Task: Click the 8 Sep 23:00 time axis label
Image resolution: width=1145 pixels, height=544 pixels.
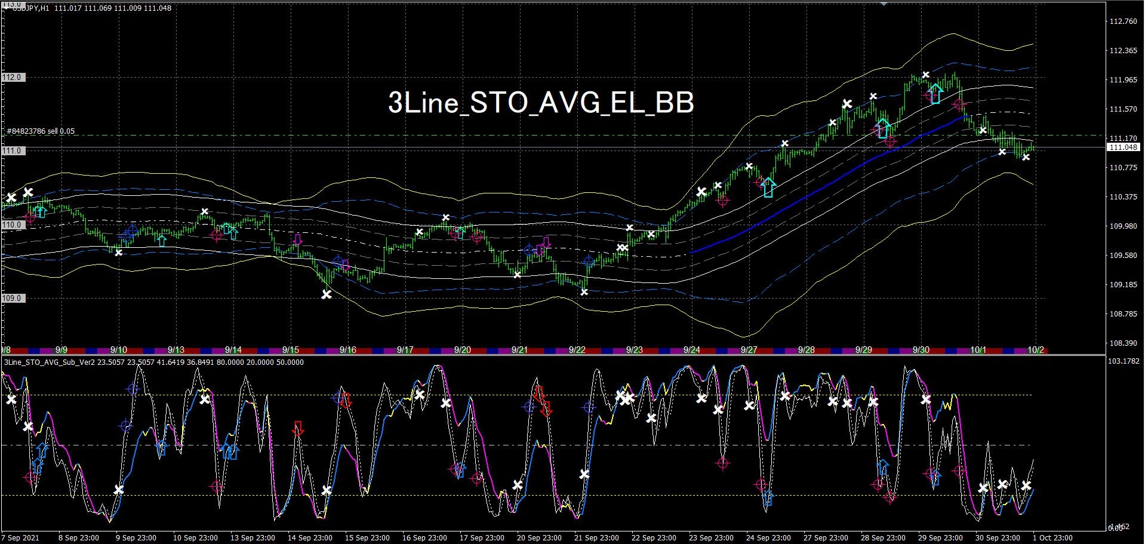Action: coord(79,537)
